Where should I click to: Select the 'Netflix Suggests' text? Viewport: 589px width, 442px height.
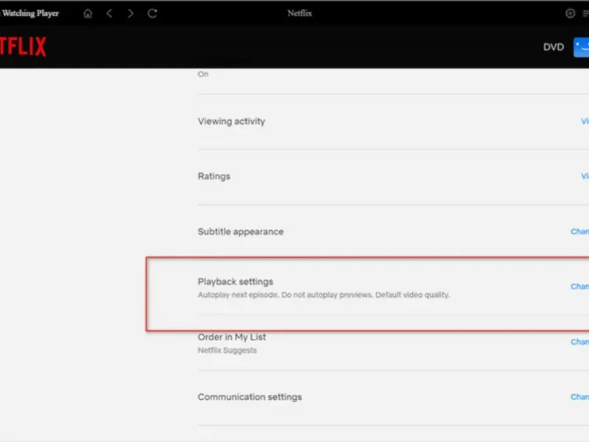click(x=228, y=351)
